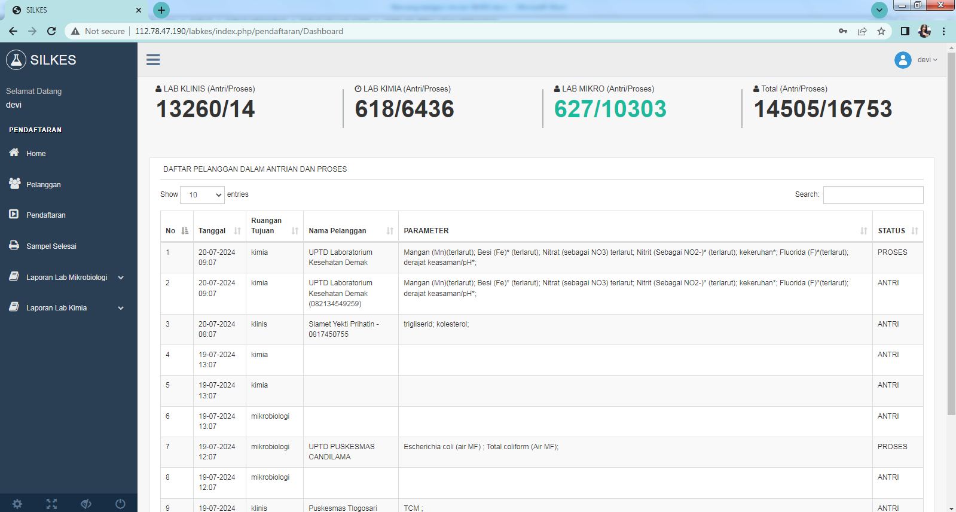
Task: Bookmark this page with the star icon
Action: tap(881, 31)
